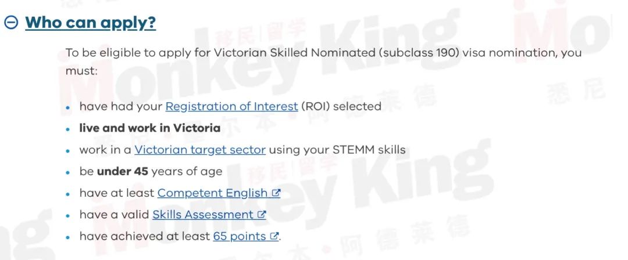The width and height of the screenshot is (628, 260).
Task: Open the Victorian target sector link
Action: pos(200,150)
